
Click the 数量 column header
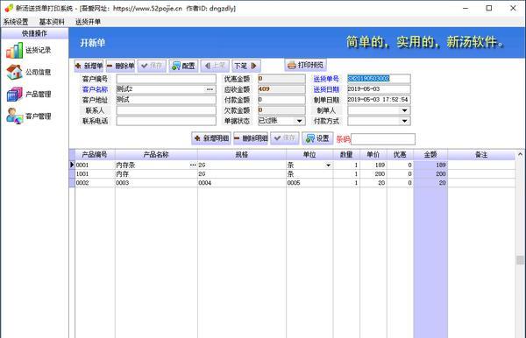346,155
